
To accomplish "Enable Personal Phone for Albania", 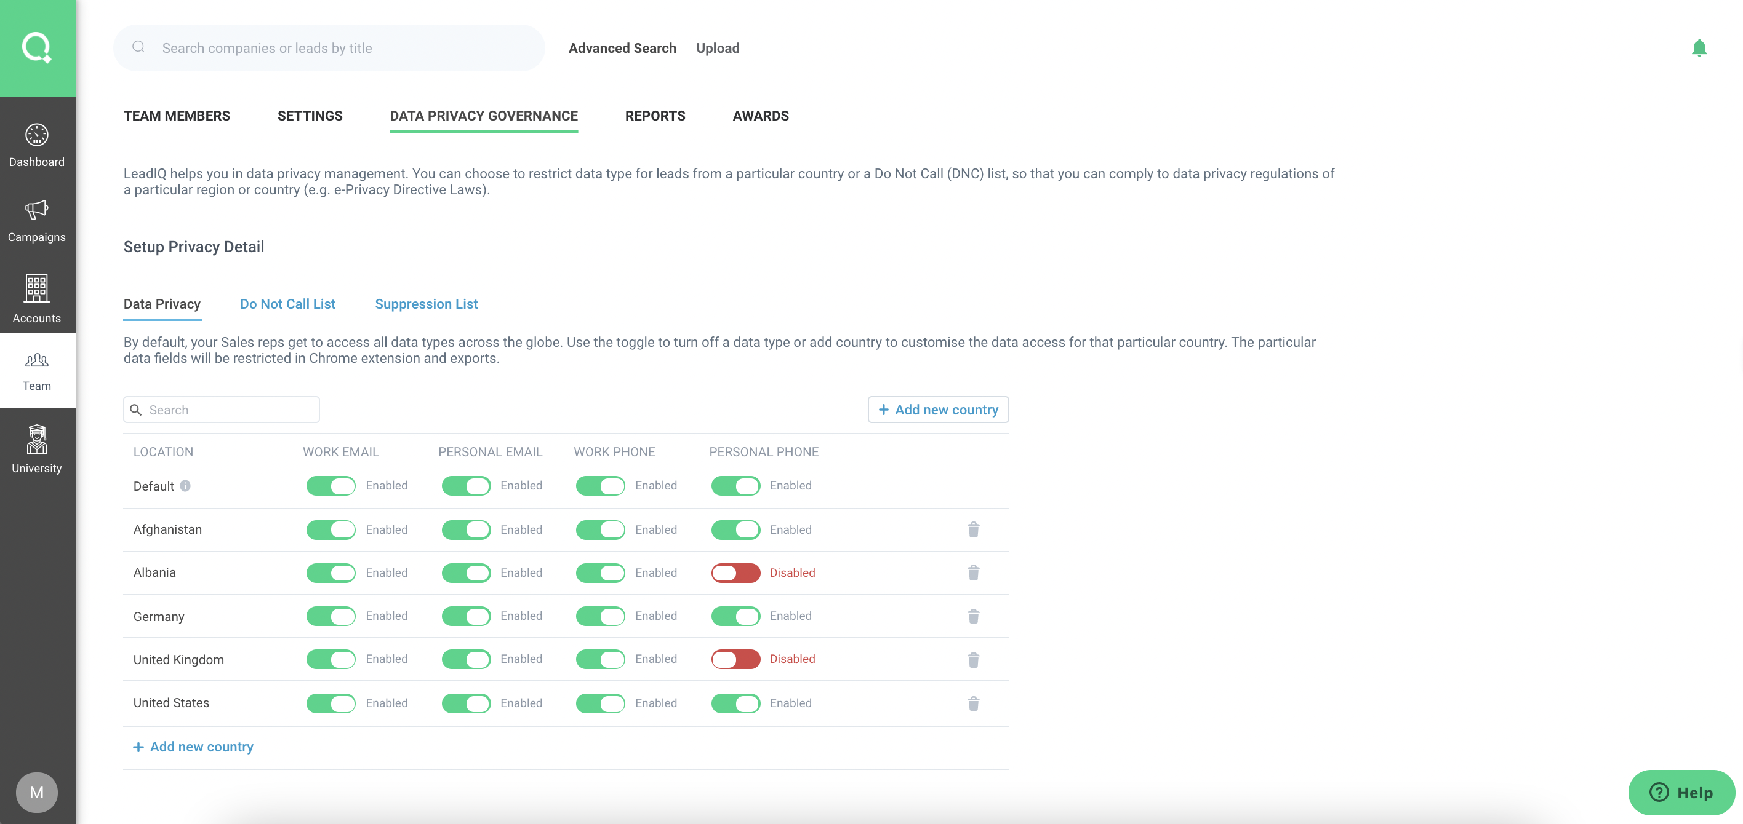I will [x=735, y=572].
